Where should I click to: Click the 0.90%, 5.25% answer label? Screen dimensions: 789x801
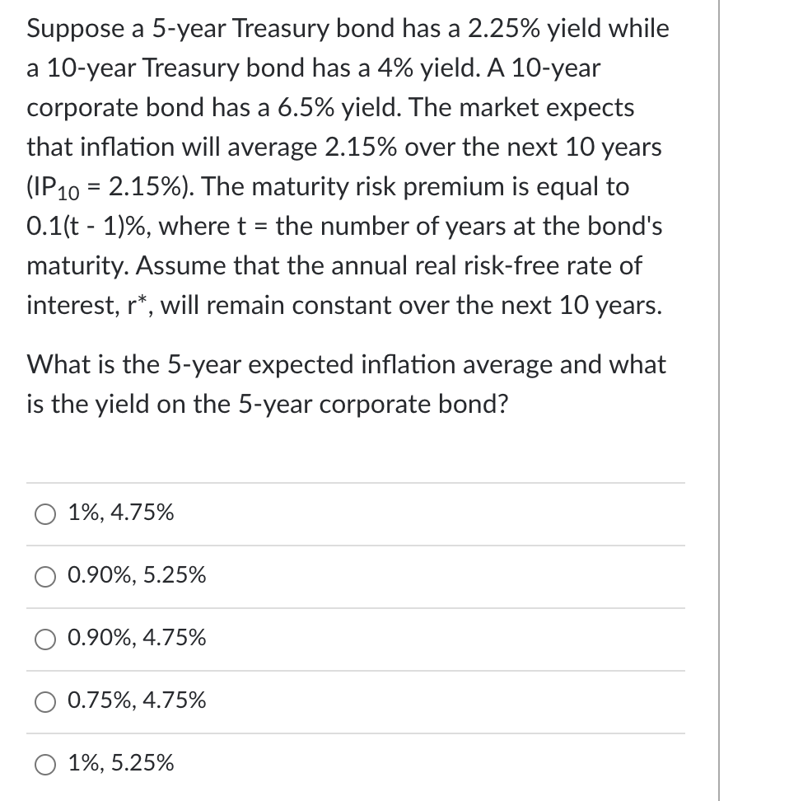tap(137, 577)
